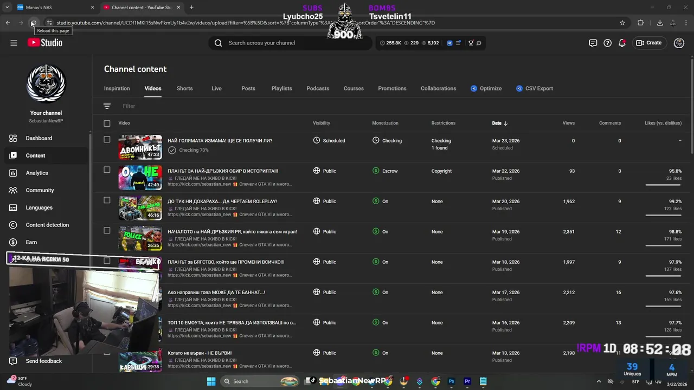Image resolution: width=694 pixels, height=390 pixels.
Task: Switch to the Inspiration tab
Action: 117,88
